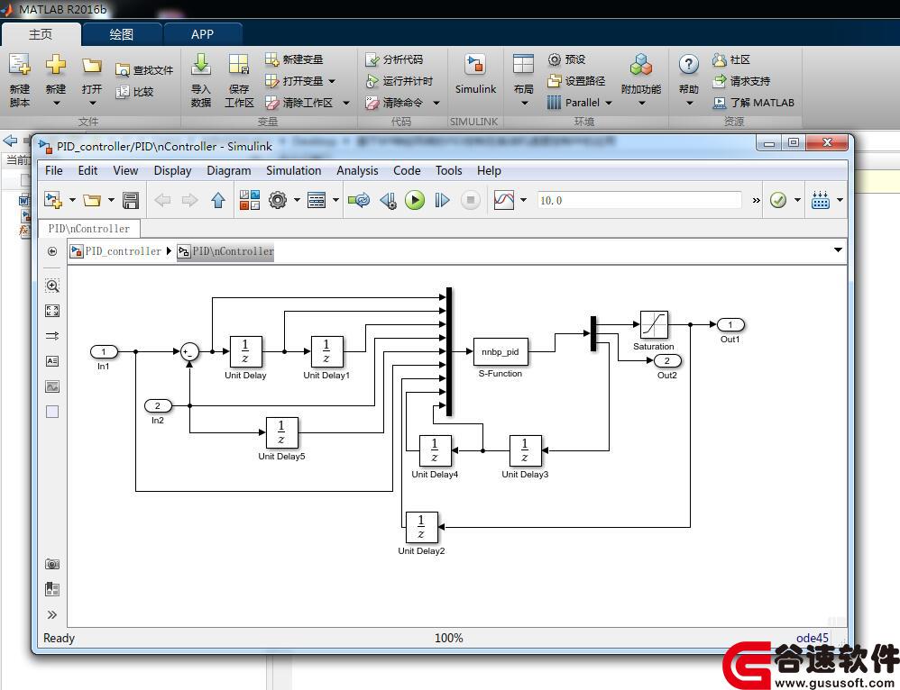Click the Zoom tool in Simulink palette
Viewport: 900px width, 690px height.
coord(52,286)
